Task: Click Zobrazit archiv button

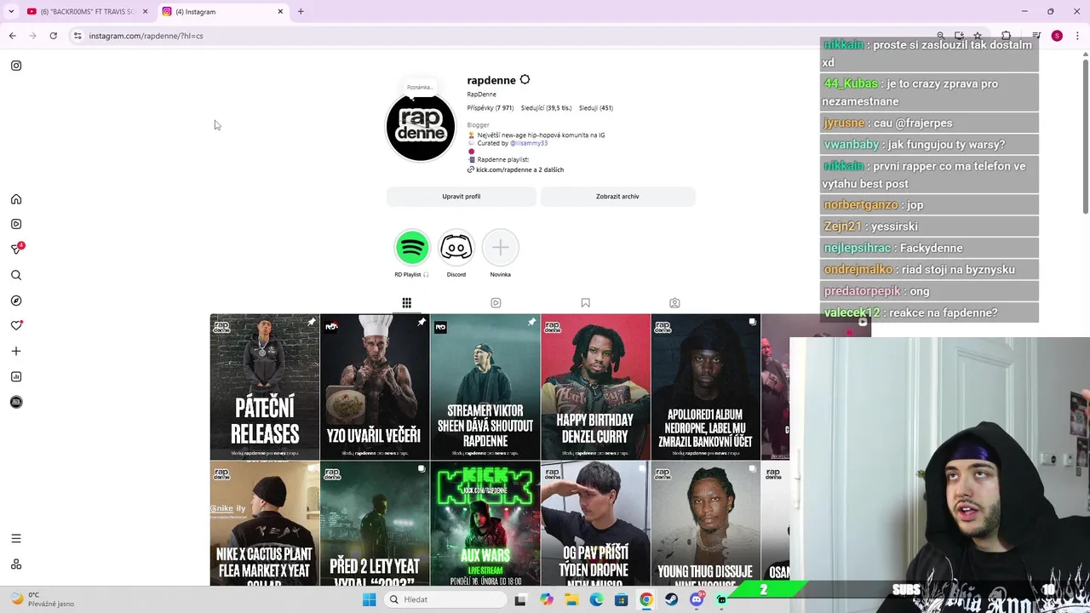Action: click(x=617, y=197)
